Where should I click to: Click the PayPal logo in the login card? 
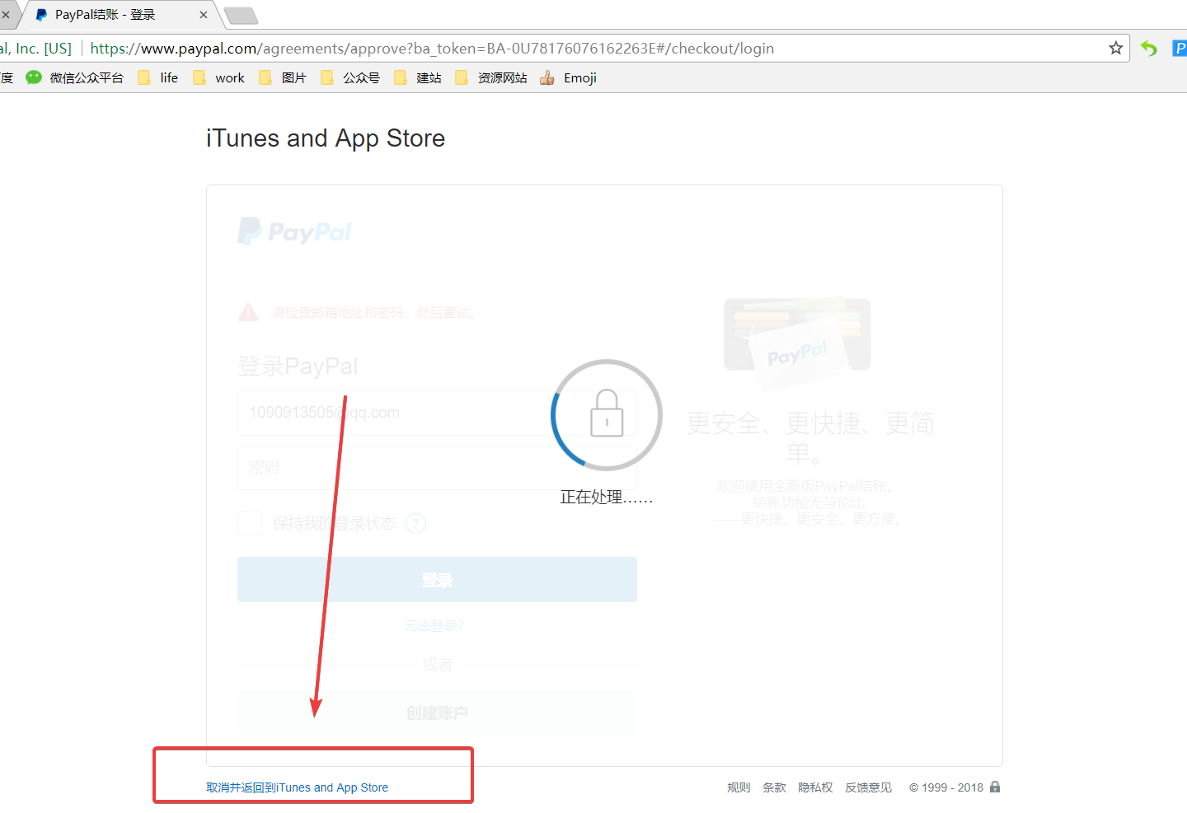pyautogui.click(x=295, y=231)
